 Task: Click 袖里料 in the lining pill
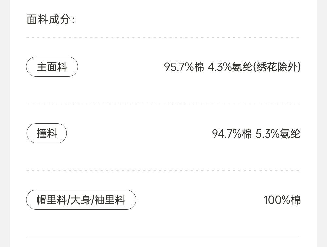coord(110,200)
